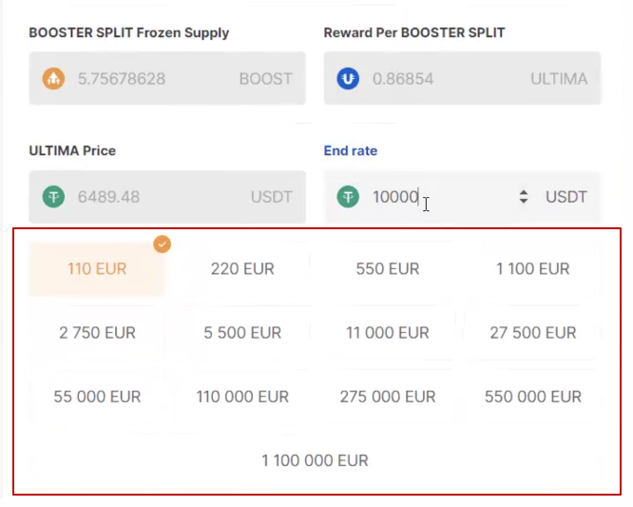The image size is (633, 507).
Task: Select the 220 EUR amount option
Action: (242, 269)
